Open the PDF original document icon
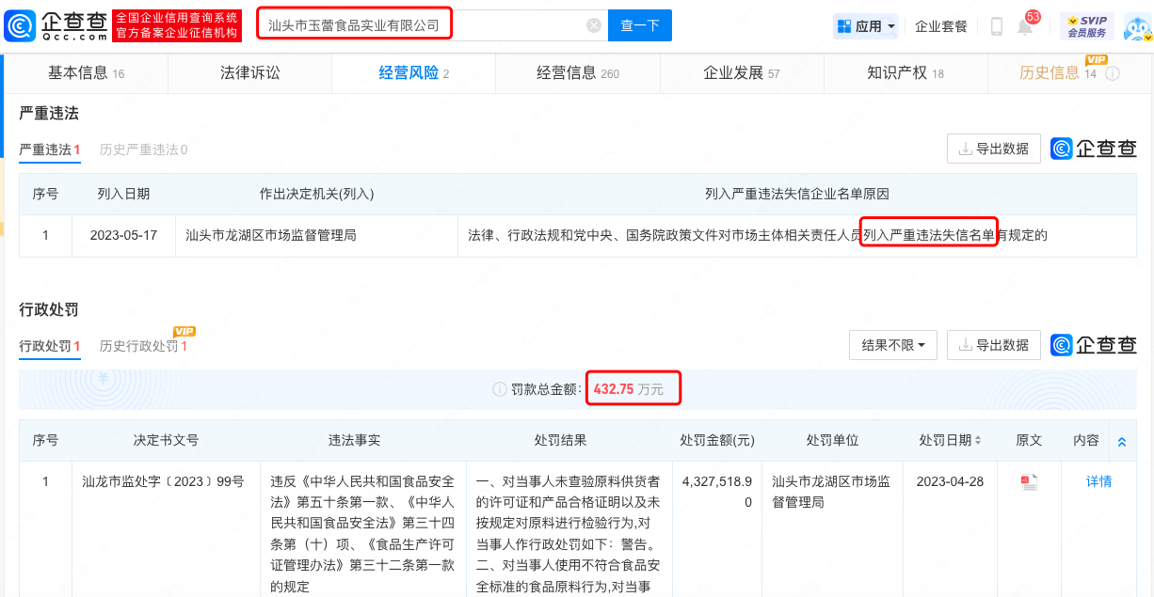The image size is (1154, 597). tap(1029, 482)
